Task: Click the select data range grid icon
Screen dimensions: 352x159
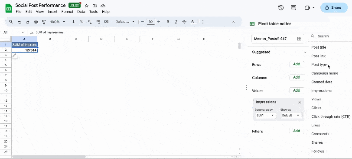Action: (x=299, y=39)
